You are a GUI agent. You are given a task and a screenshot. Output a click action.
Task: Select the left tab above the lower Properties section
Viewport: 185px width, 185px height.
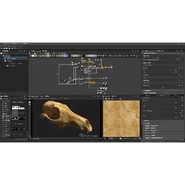[x=148, y=95]
